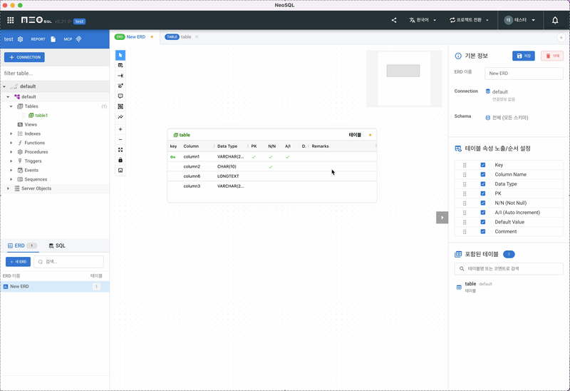
Task: Click the fit-to-screen icon
Action: 120,150
